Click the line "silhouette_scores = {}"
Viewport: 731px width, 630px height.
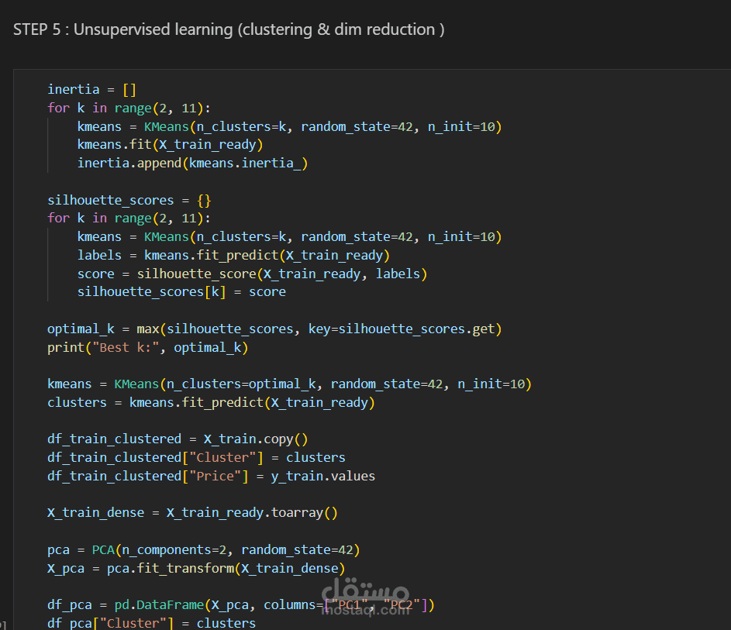click(129, 201)
